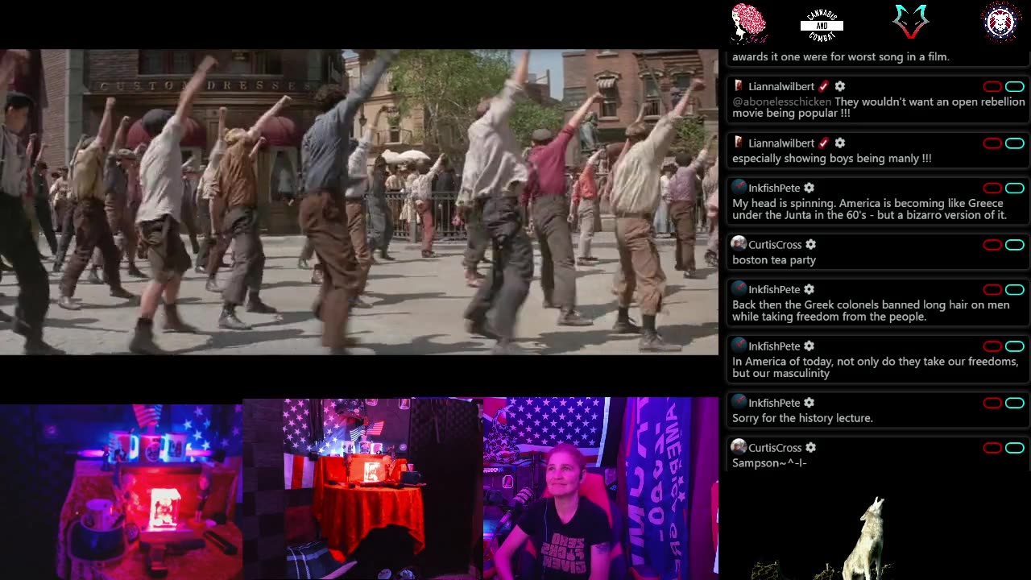
Task: Click 'Back then the Greek colonels' message text
Action: pos(871,311)
